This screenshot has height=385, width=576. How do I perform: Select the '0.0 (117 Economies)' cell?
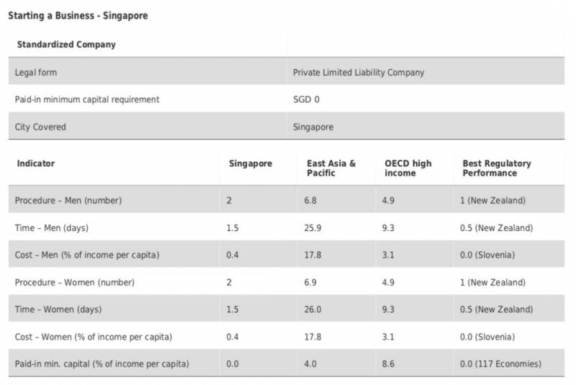(x=502, y=364)
